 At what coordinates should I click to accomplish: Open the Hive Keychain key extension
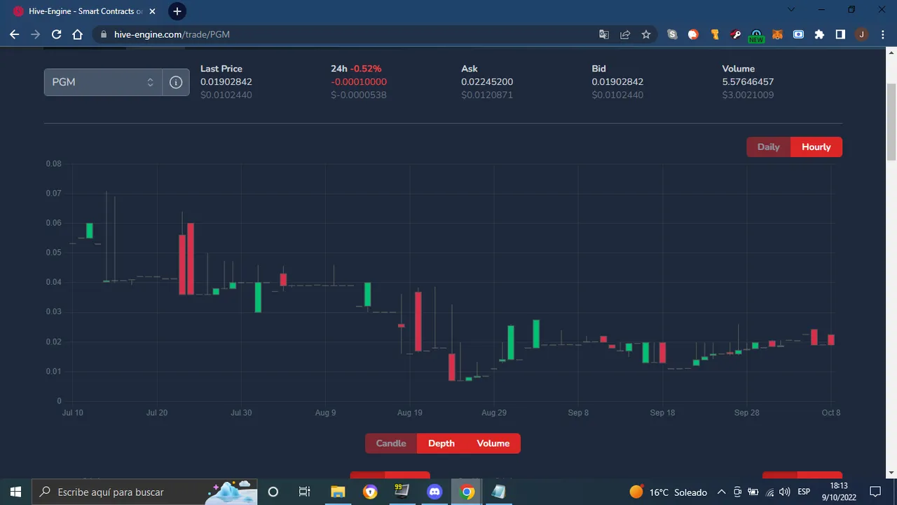736,34
